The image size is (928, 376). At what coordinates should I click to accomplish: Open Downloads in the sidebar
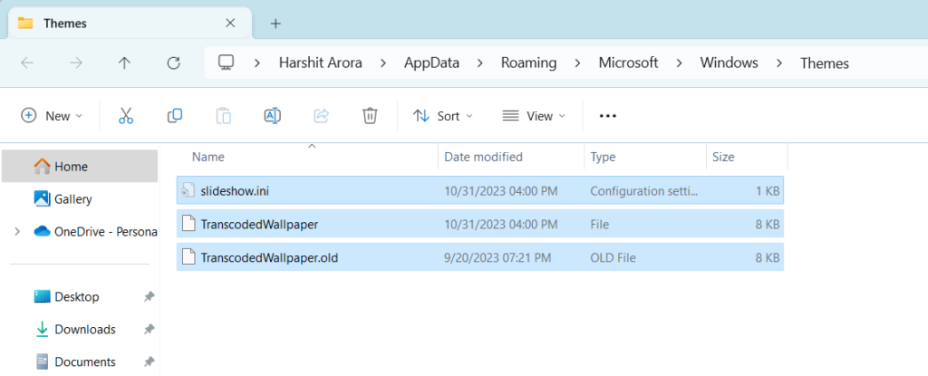tap(84, 329)
